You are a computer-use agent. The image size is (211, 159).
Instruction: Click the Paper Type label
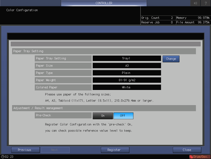[x=63, y=73]
